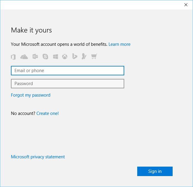The image size is (193, 187).
Task: Click the Outlook icon
Action: coord(35,56)
